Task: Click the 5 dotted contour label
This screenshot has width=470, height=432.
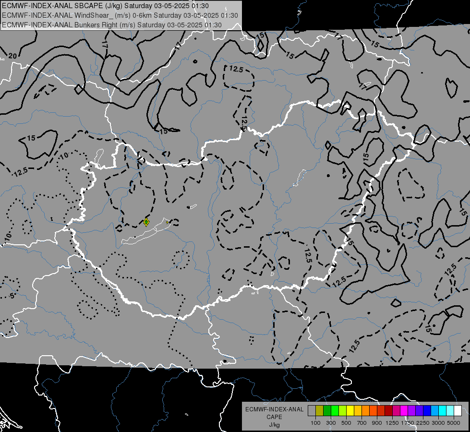Action: pos(12,296)
